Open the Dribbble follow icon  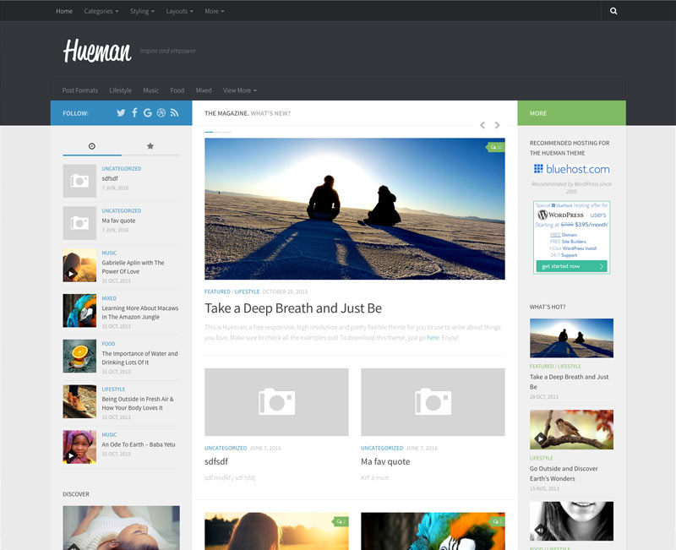[x=161, y=113]
